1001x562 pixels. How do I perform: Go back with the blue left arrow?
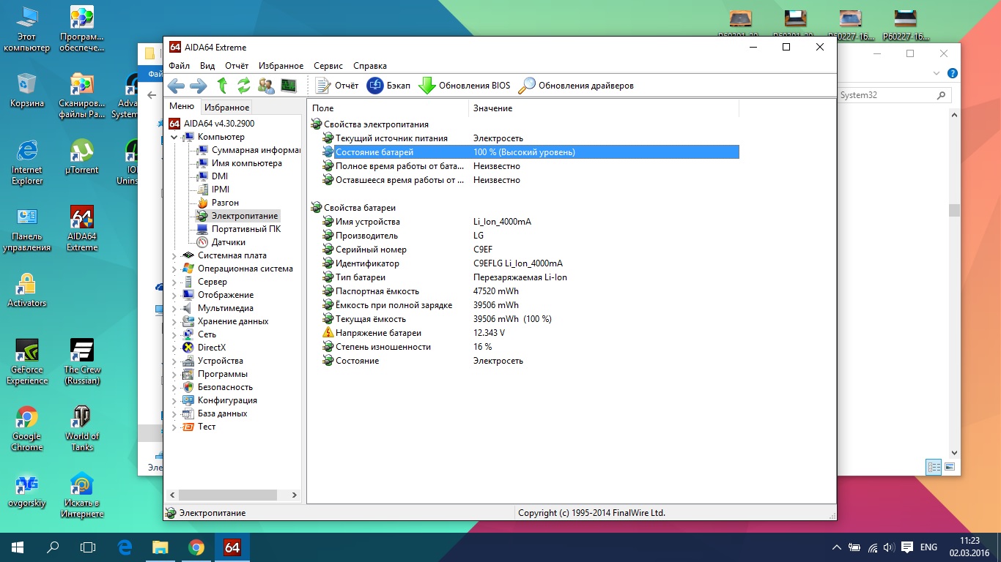point(176,86)
